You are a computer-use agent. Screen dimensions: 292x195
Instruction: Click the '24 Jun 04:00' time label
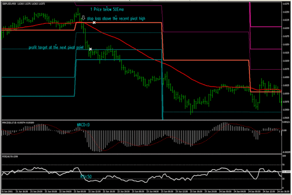click(x=240, y=192)
